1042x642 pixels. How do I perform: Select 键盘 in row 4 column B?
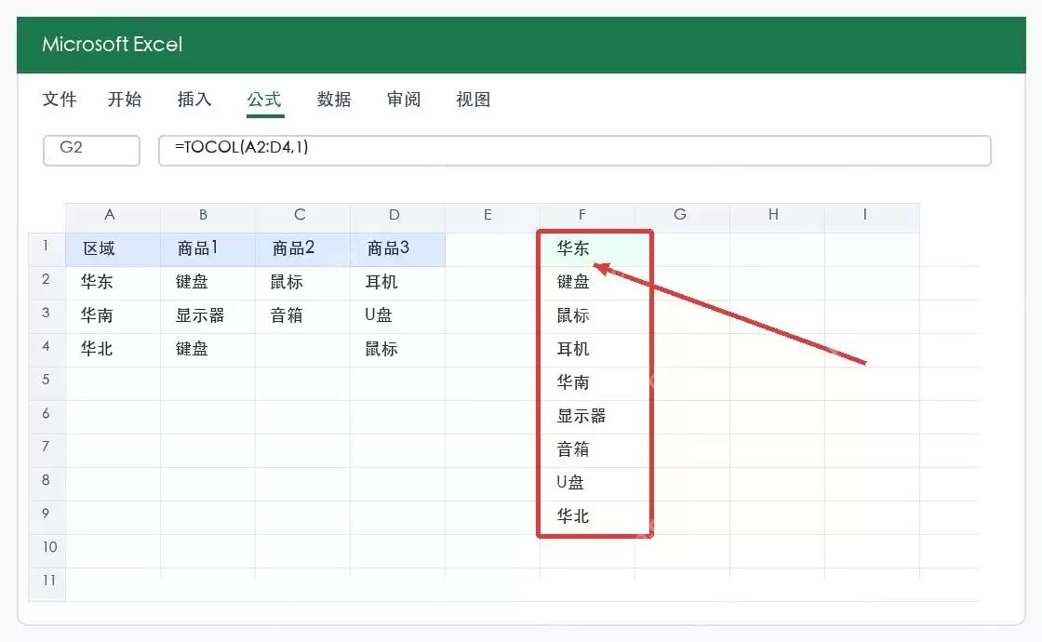point(207,350)
